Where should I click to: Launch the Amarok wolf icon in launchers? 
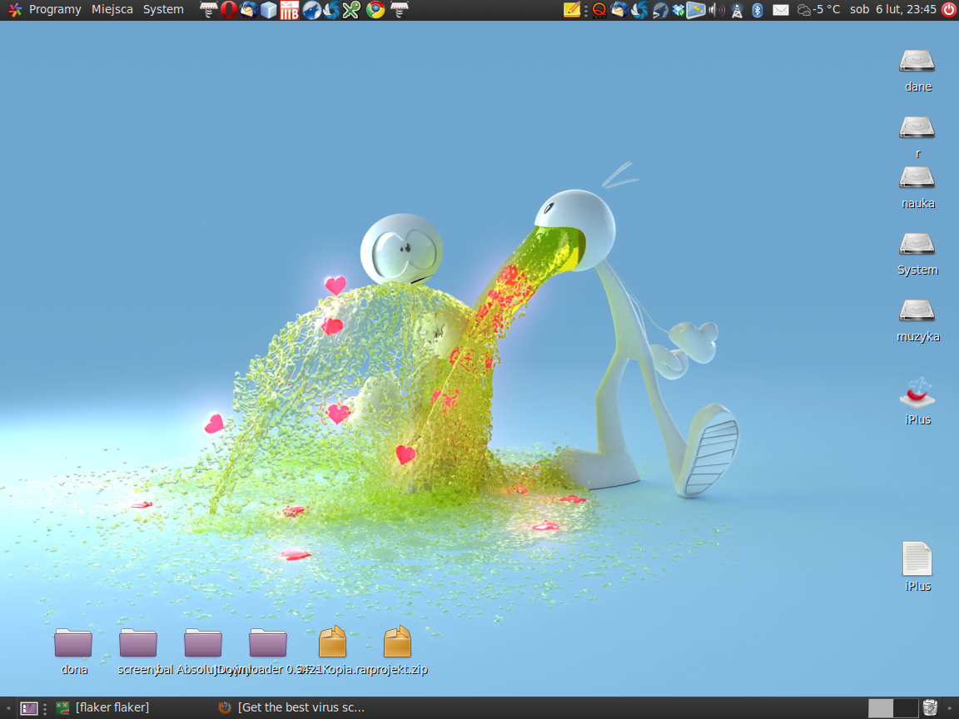311,10
